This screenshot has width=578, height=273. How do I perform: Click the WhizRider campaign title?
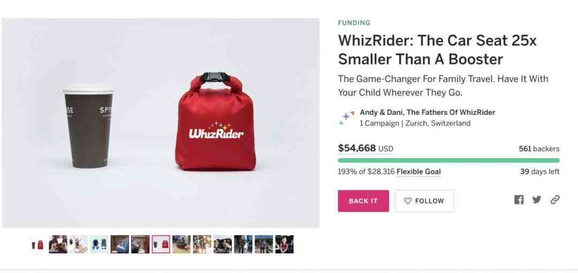pyautogui.click(x=437, y=50)
